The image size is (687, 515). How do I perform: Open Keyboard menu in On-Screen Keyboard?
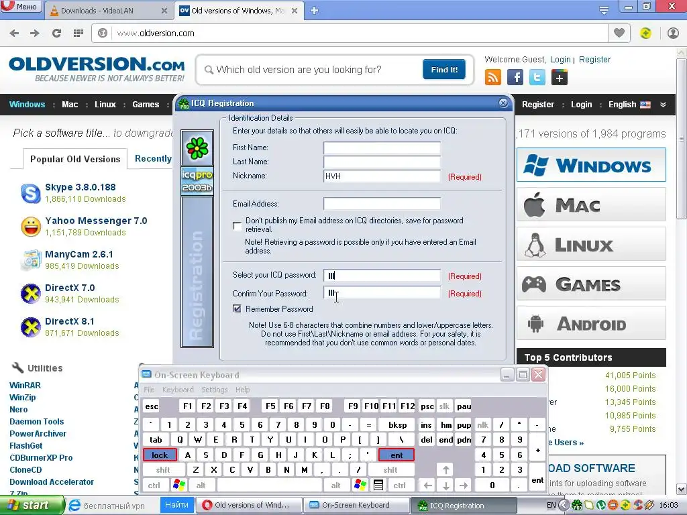pos(177,390)
